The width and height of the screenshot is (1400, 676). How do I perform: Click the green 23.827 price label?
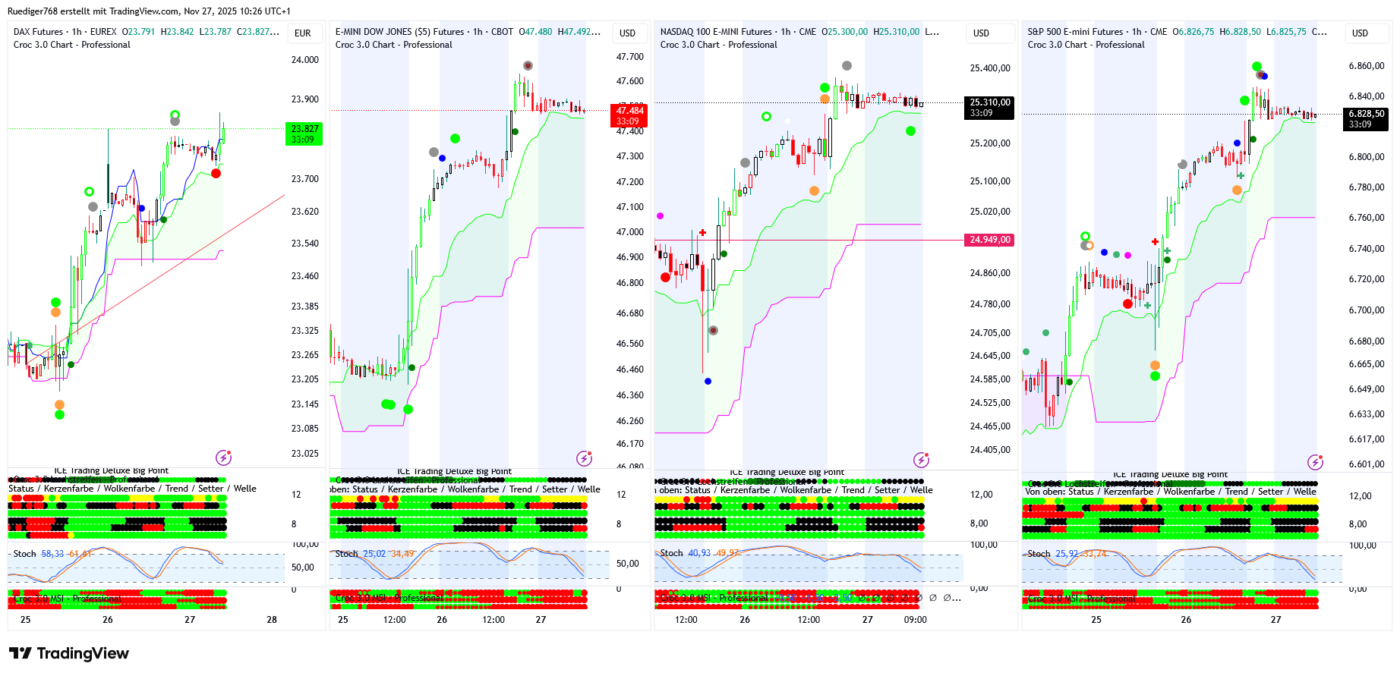(304, 134)
